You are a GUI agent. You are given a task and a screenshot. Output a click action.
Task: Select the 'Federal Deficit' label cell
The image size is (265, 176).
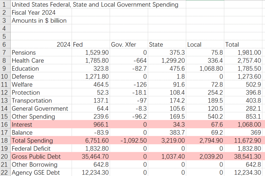click(x=41, y=148)
